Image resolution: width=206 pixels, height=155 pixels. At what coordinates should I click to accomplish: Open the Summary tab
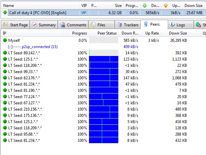click(x=44, y=25)
